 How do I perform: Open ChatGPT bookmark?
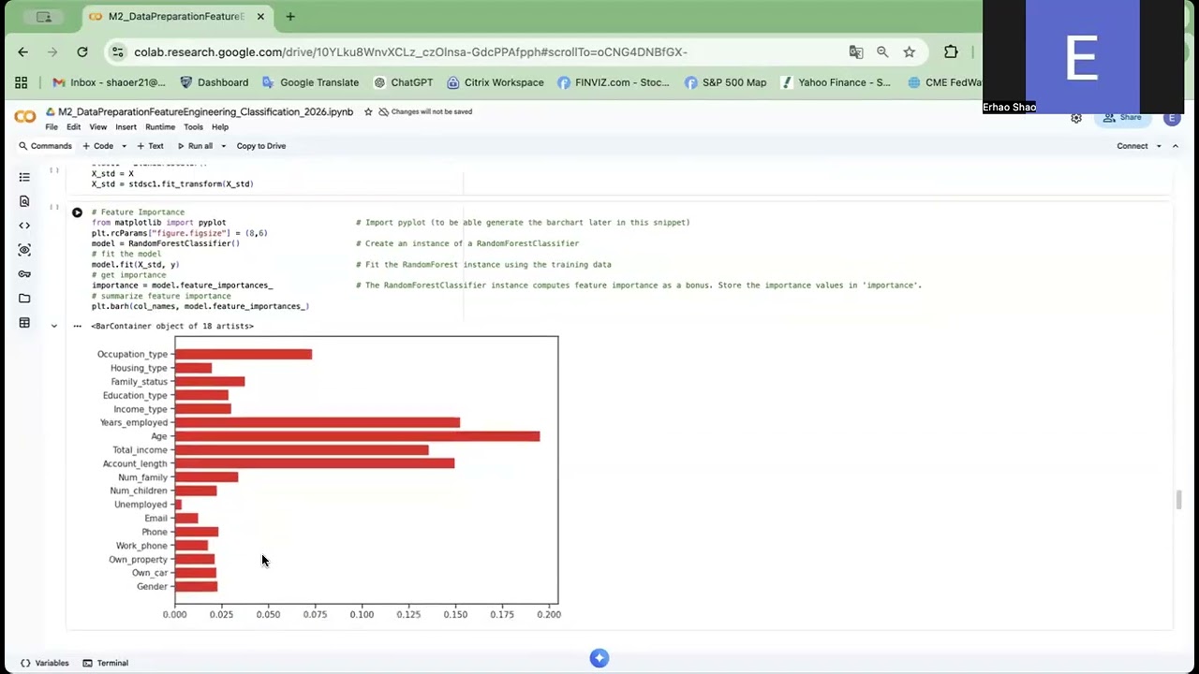403,82
